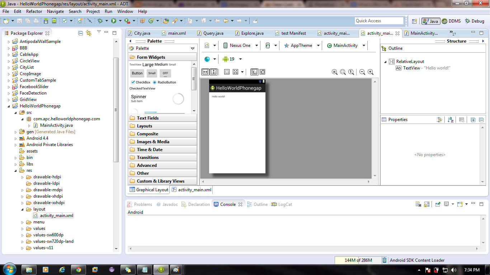The width and height of the screenshot is (490, 275).
Task: Click the New Java Package icon
Action: click(142, 21)
